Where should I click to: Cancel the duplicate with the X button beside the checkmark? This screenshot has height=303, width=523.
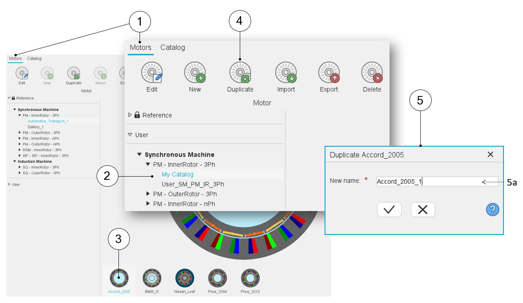pyautogui.click(x=423, y=210)
